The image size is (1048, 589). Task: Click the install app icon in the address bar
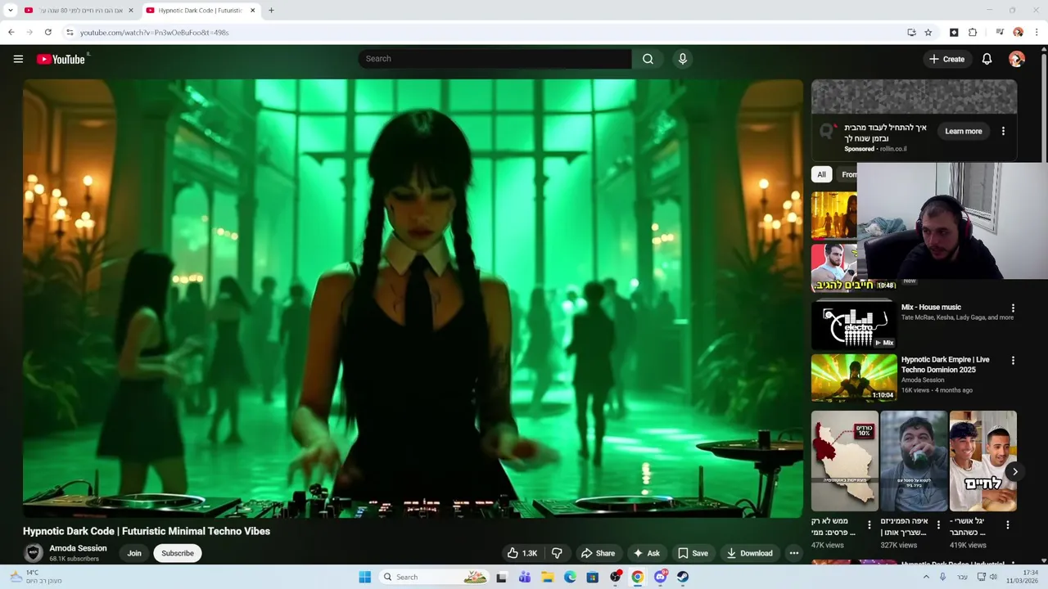click(x=911, y=33)
